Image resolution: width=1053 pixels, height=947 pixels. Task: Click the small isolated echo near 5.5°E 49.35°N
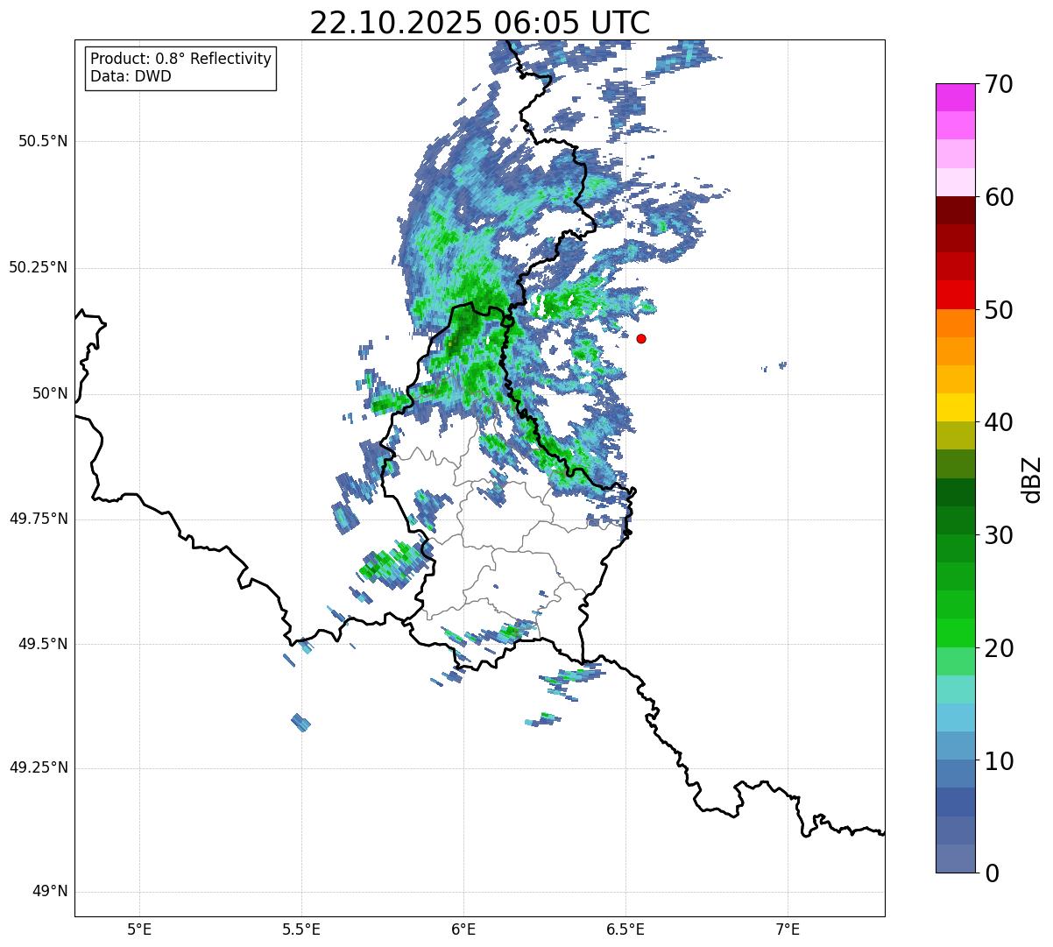[300, 723]
